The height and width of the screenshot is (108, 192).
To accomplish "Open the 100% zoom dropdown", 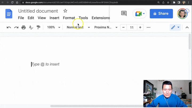I will pos(54,27).
